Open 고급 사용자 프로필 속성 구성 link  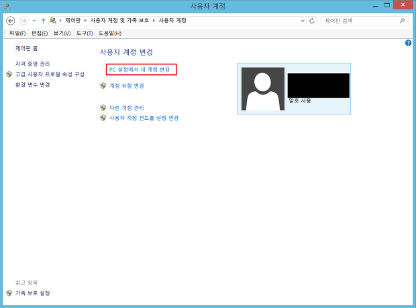click(x=50, y=74)
